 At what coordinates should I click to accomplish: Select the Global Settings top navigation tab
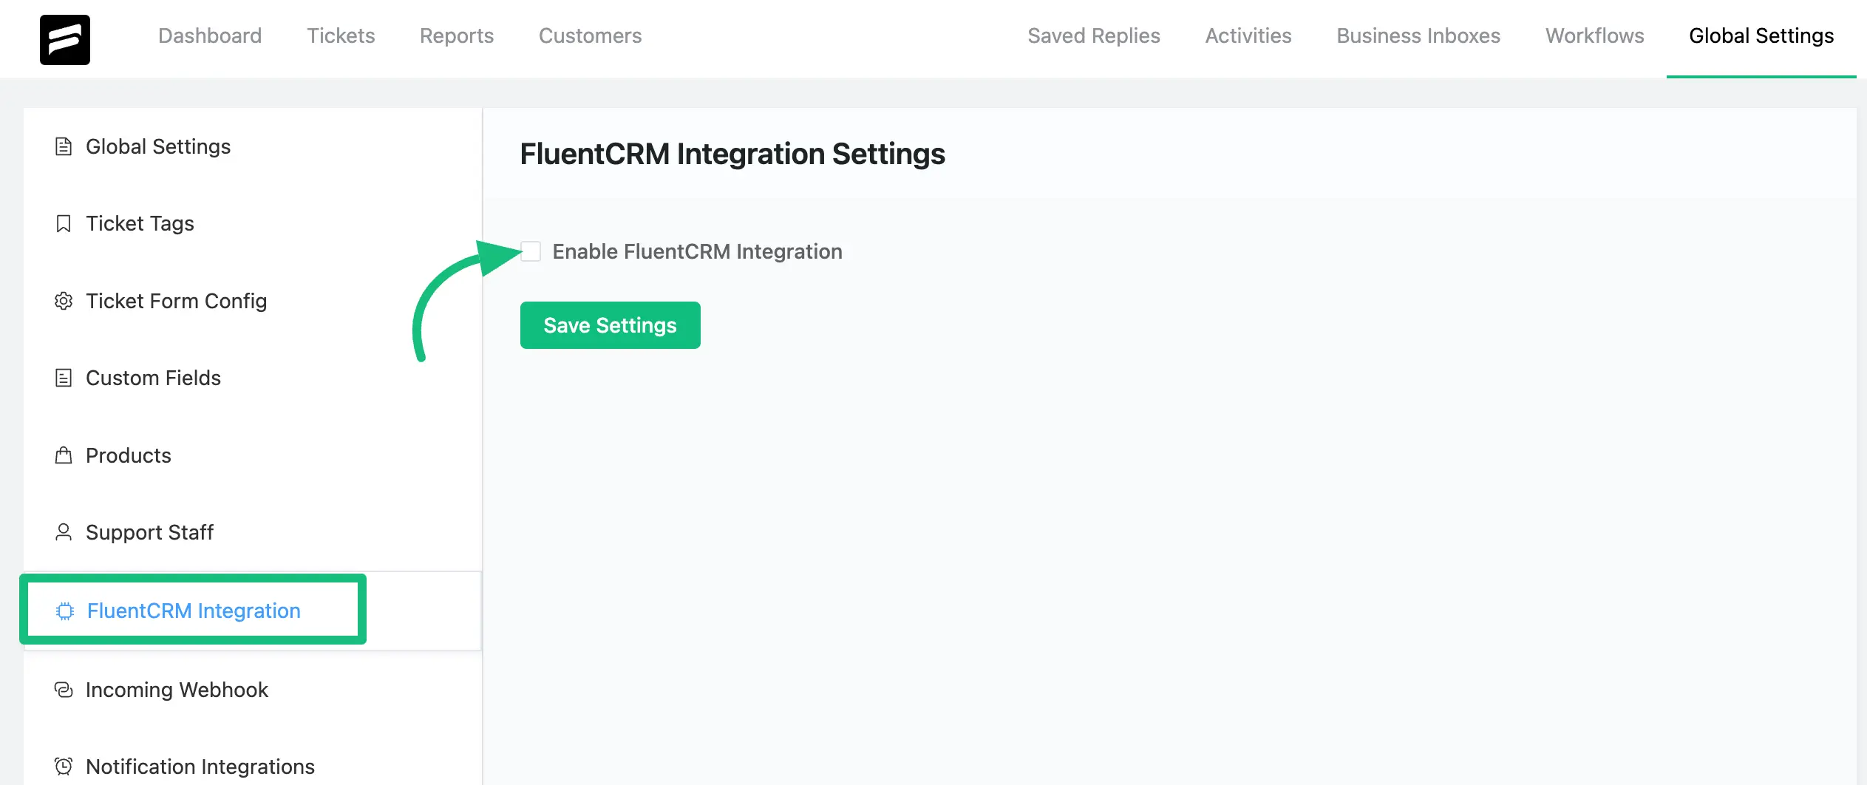[x=1761, y=35]
